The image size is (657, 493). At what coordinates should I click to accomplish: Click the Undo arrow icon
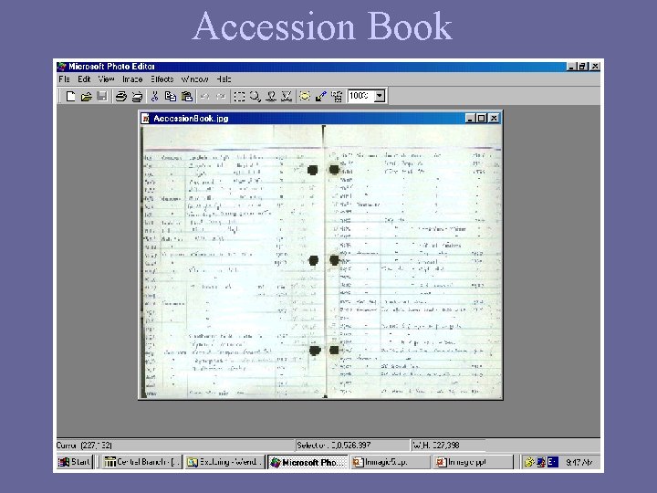pos(205,97)
